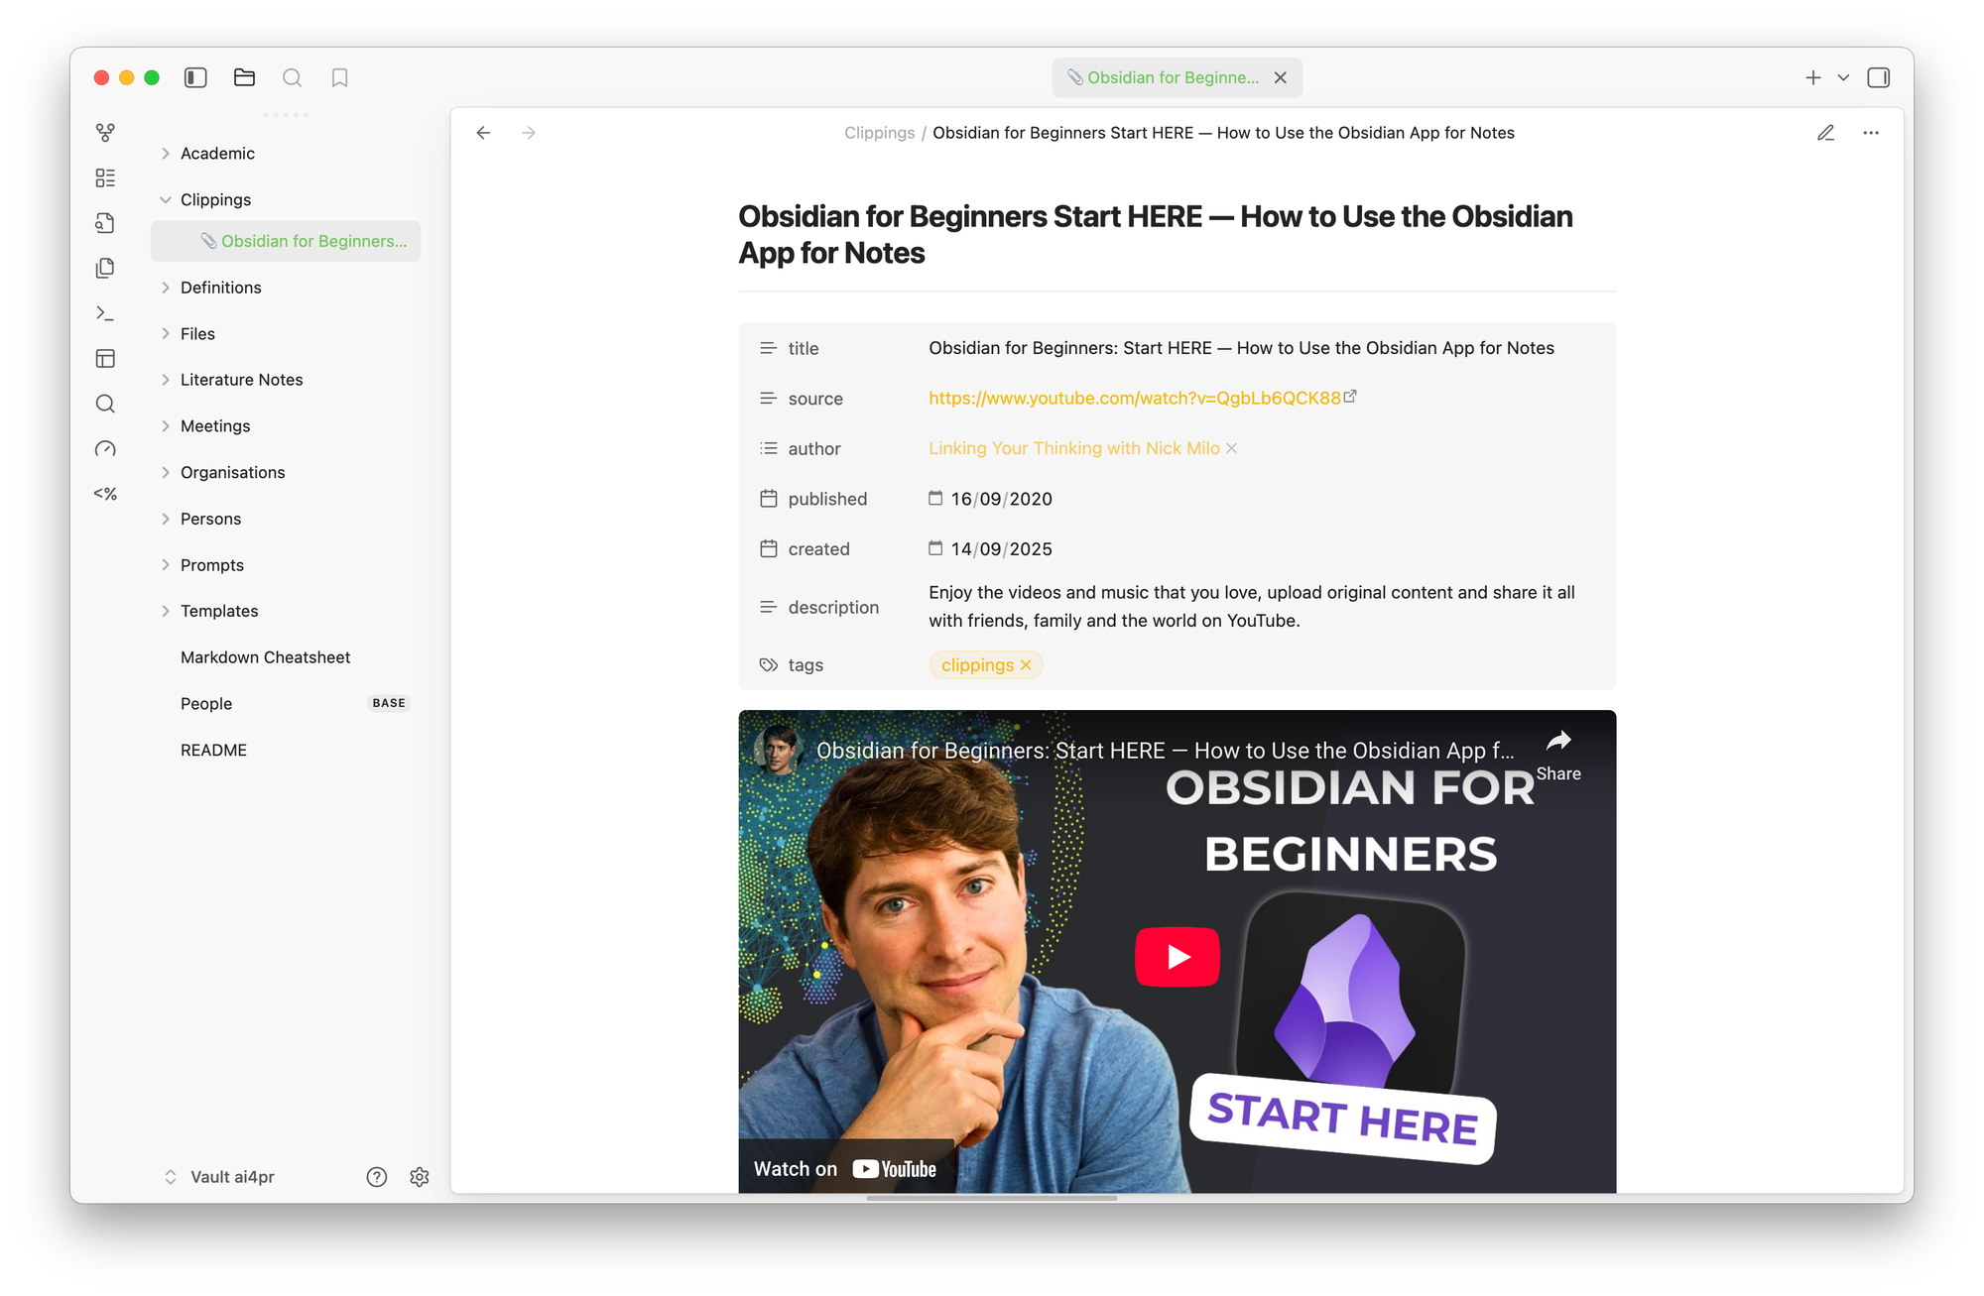
Task: Play the embedded YouTube video
Action: pyautogui.click(x=1177, y=957)
